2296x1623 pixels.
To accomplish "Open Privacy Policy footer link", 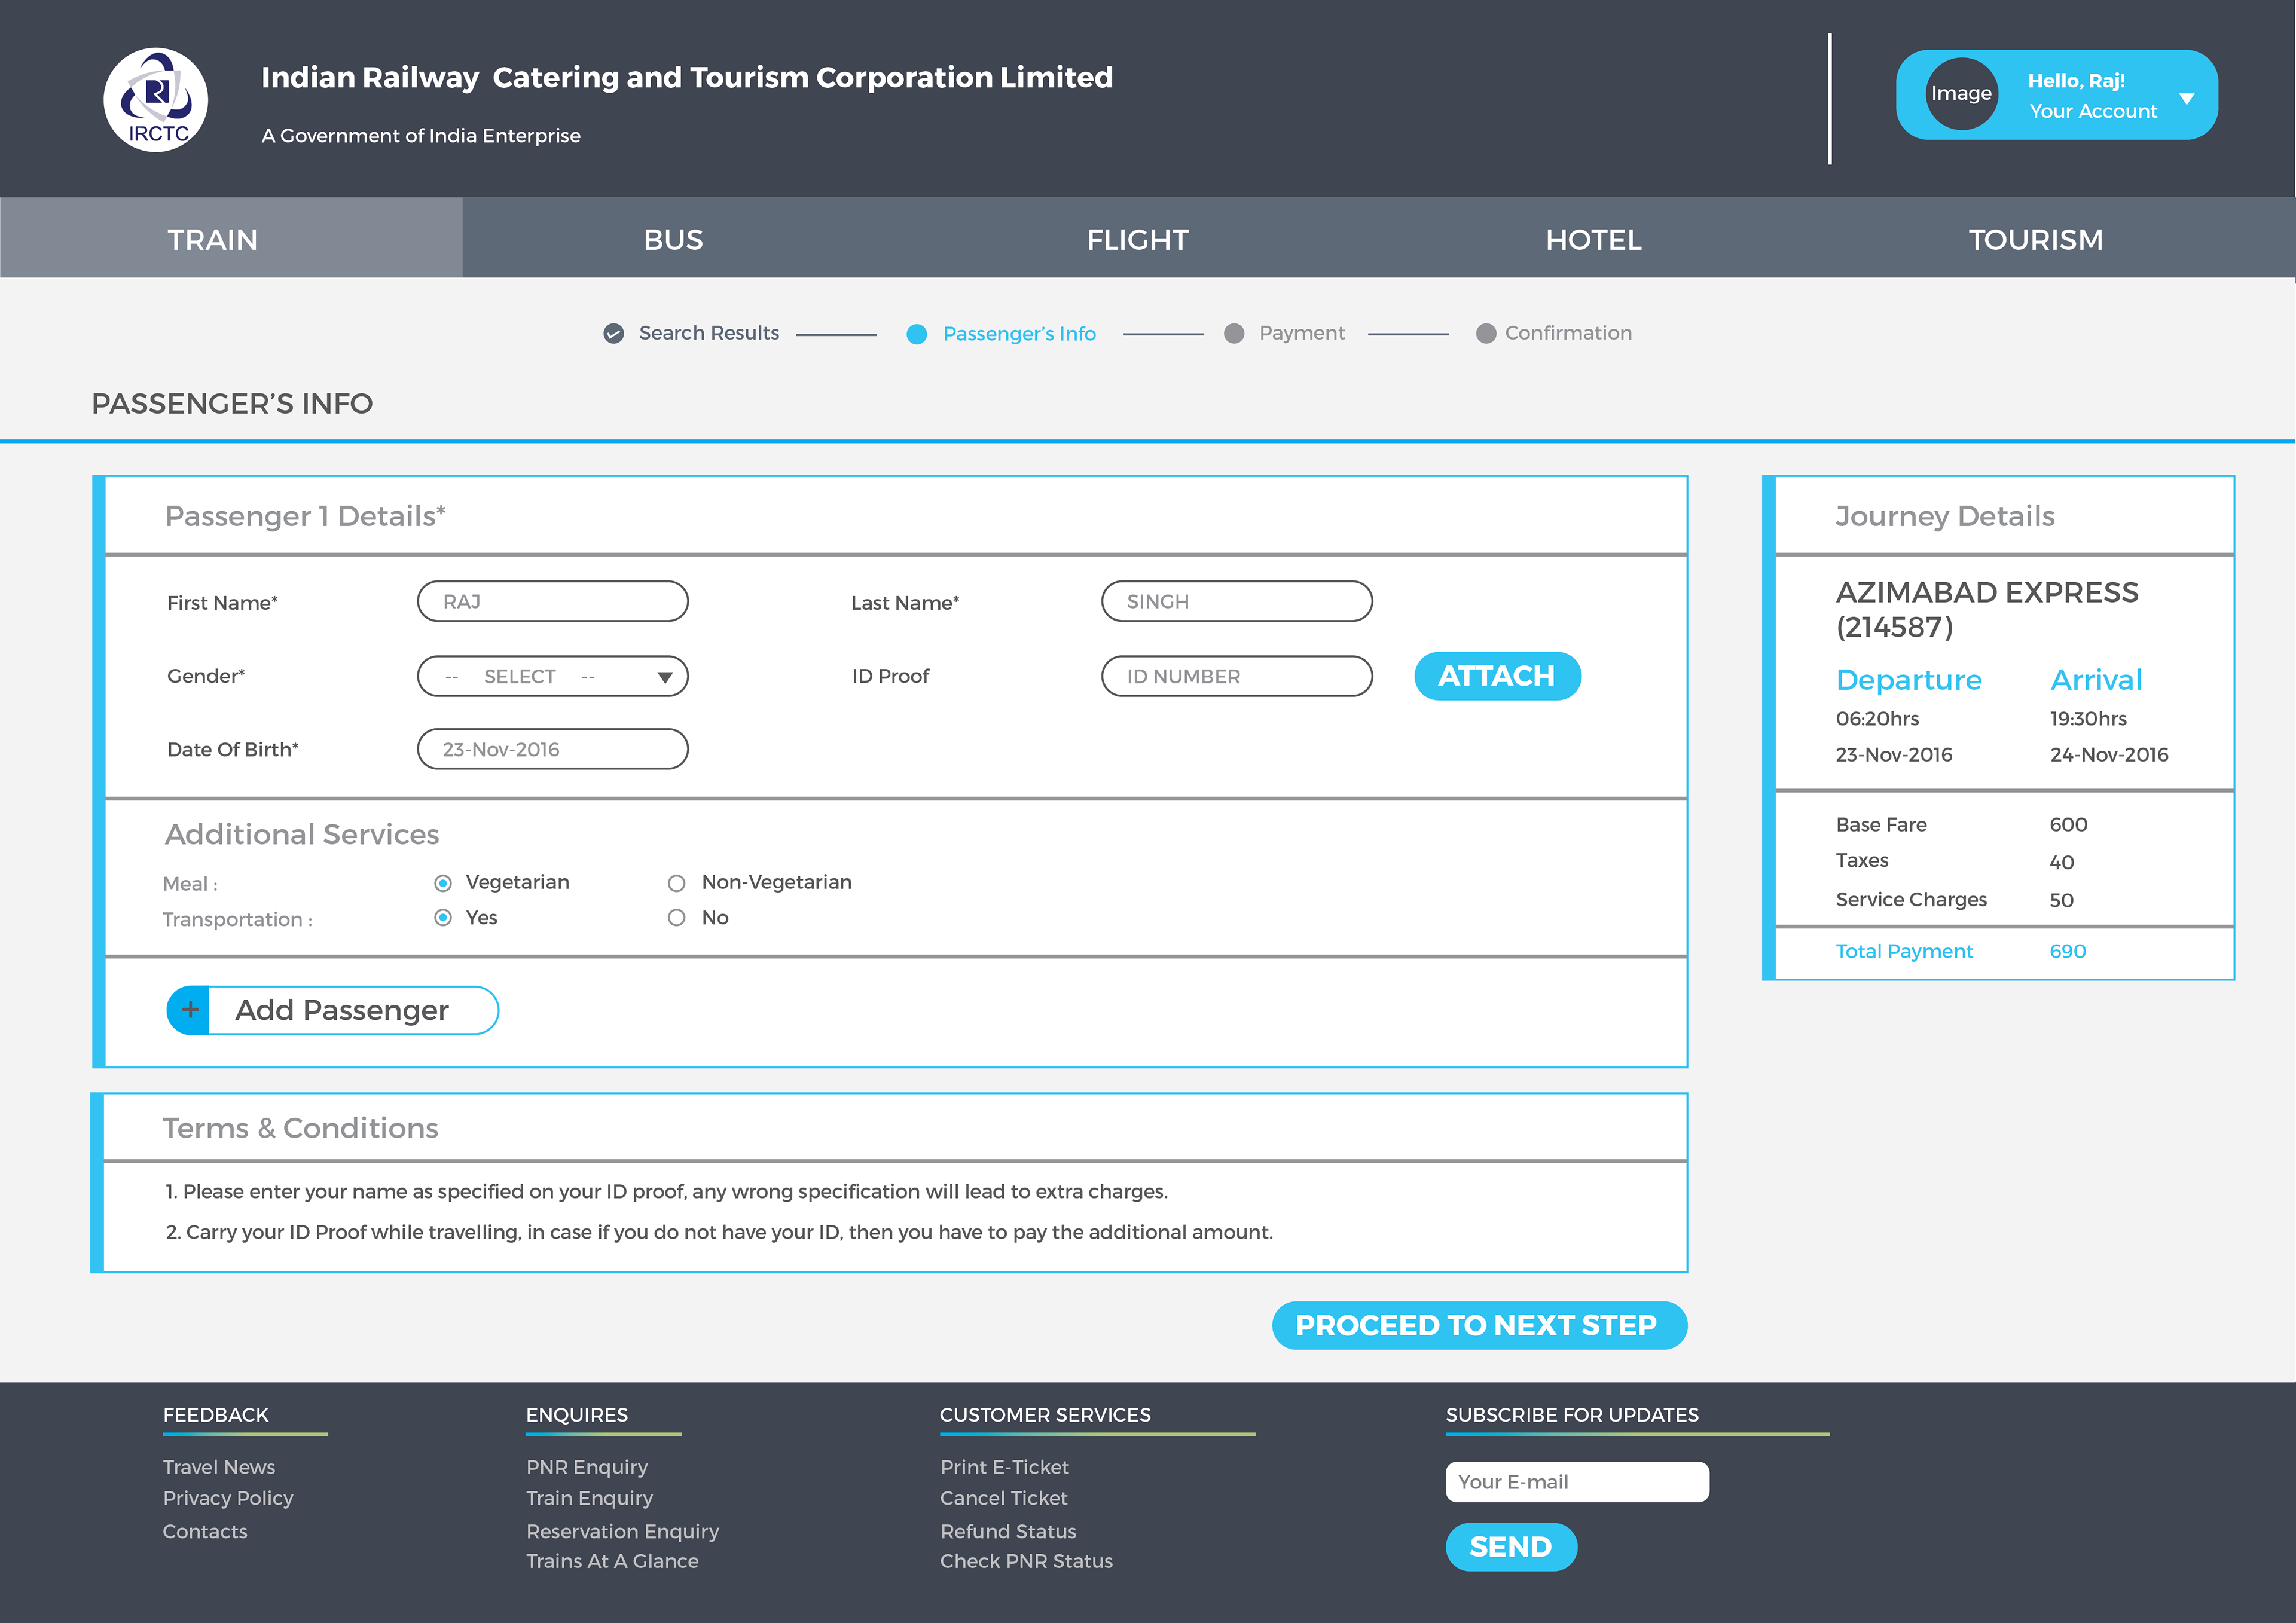I will tap(228, 1498).
